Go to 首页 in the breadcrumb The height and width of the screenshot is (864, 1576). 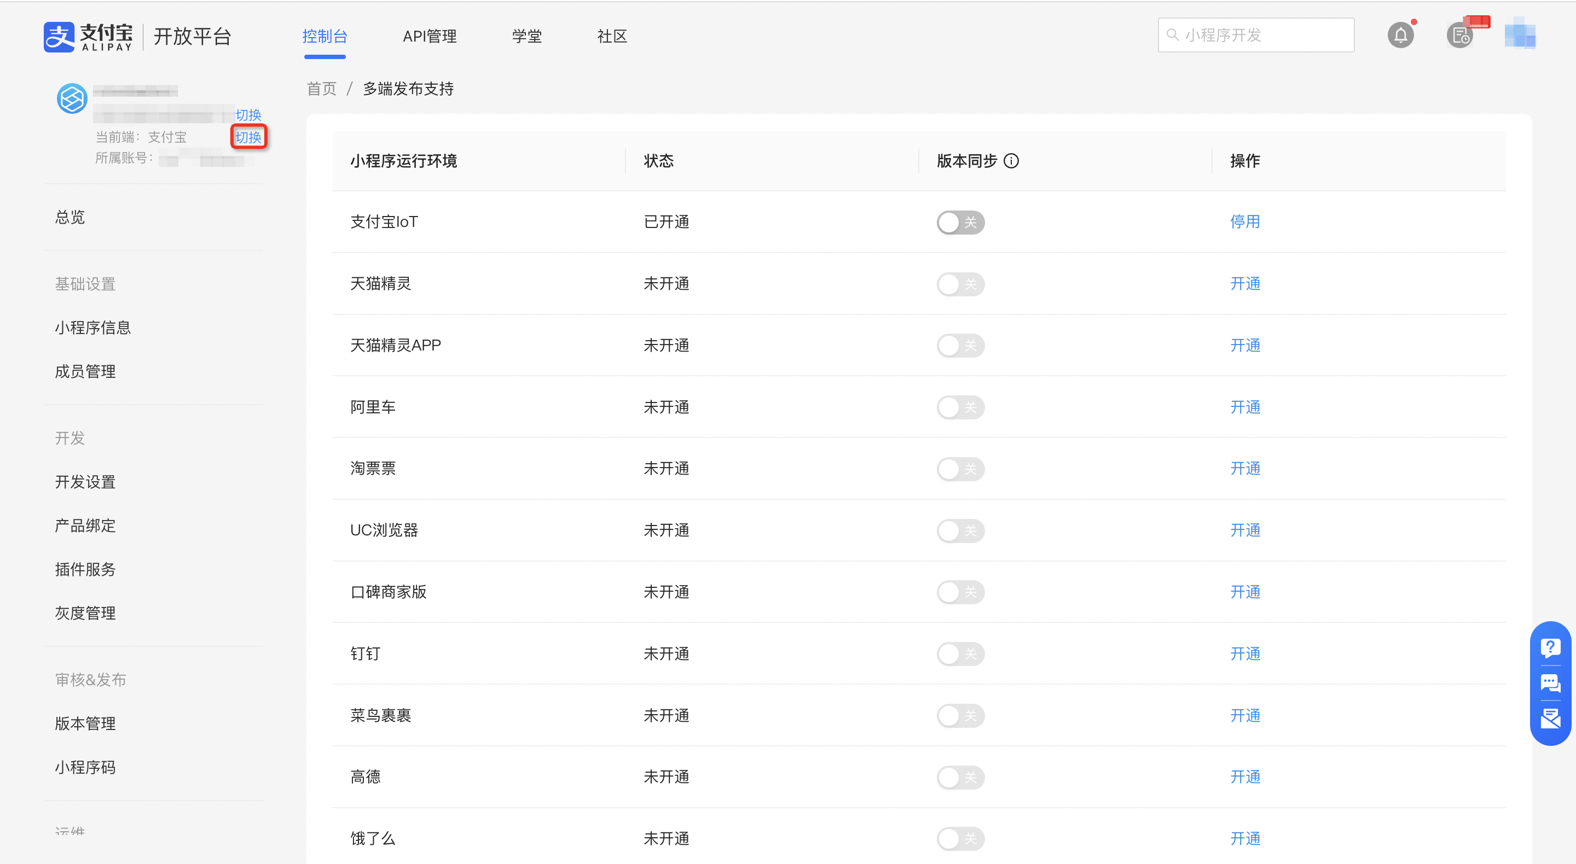point(321,89)
